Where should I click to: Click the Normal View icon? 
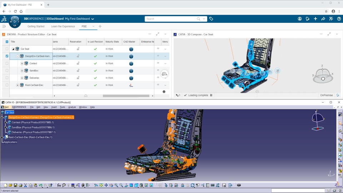(126, 185)
